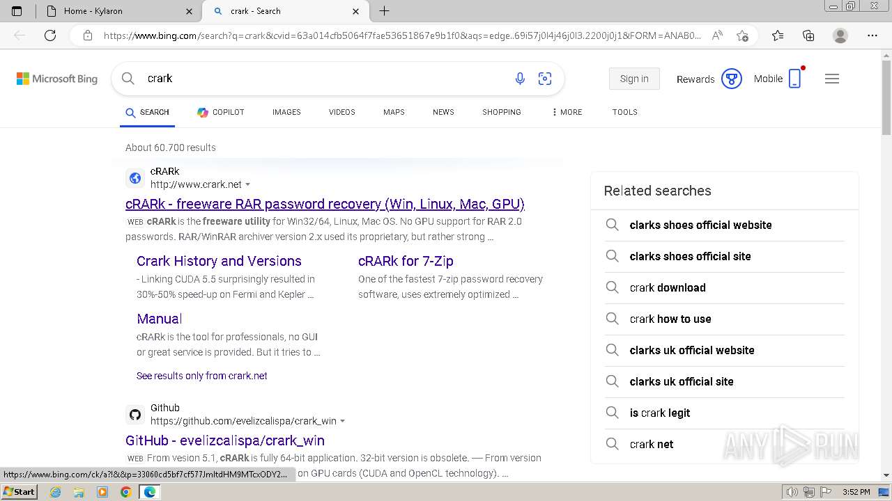Open Read aloud icon in address bar
This screenshot has height=501, width=892.
(717, 35)
